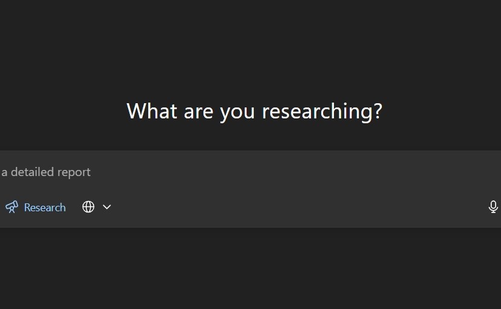Hit the globe icon next to Research
Screen dimensions: 501x309
(x=89, y=207)
